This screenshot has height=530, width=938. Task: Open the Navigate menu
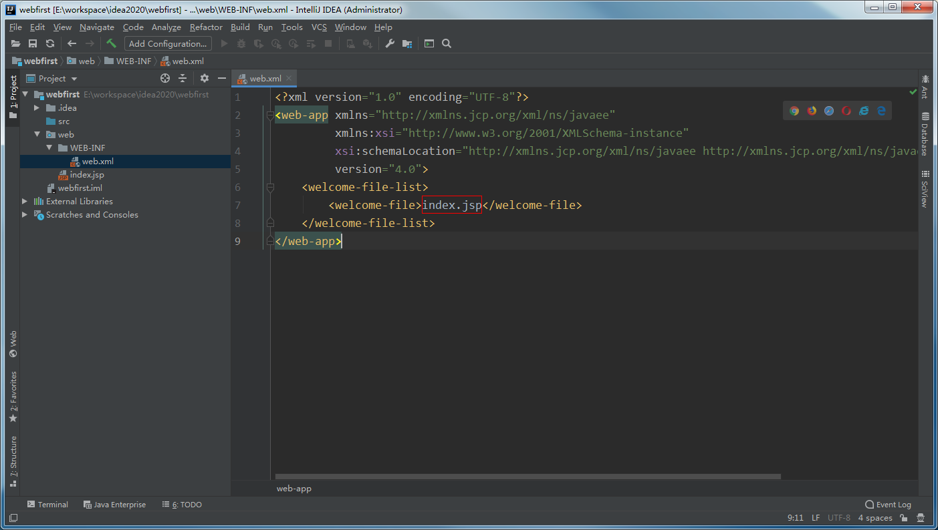97,27
